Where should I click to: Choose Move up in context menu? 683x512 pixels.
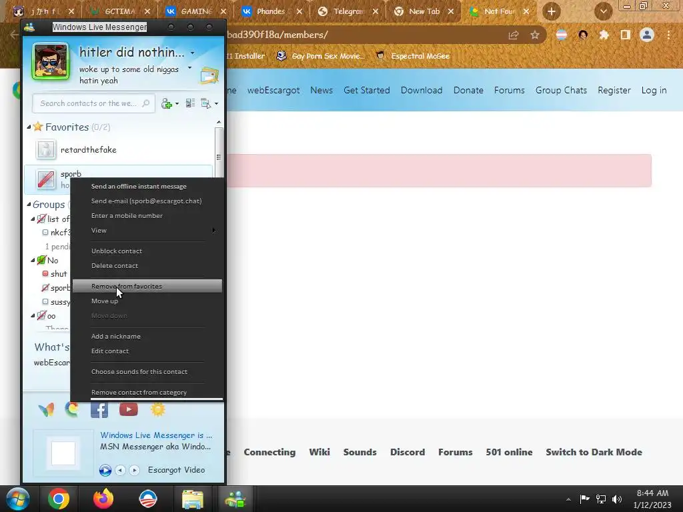click(x=105, y=301)
